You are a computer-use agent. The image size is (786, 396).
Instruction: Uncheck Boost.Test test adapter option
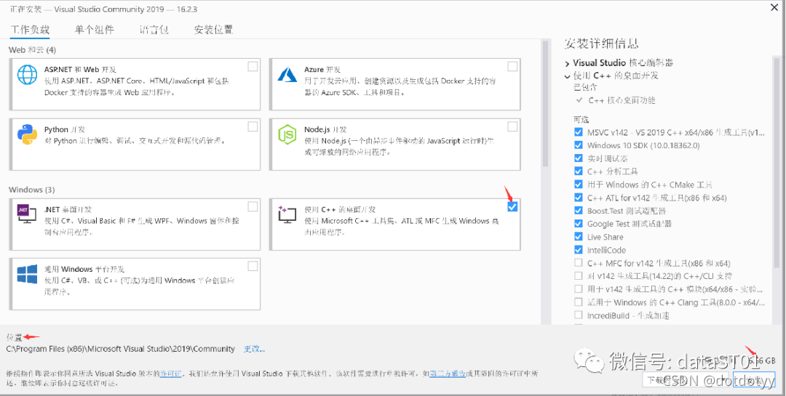[x=578, y=211]
